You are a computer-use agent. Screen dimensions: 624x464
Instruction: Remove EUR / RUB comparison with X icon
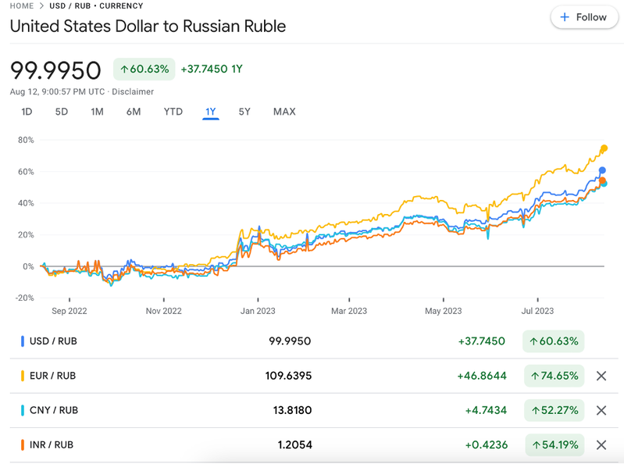[x=601, y=376]
